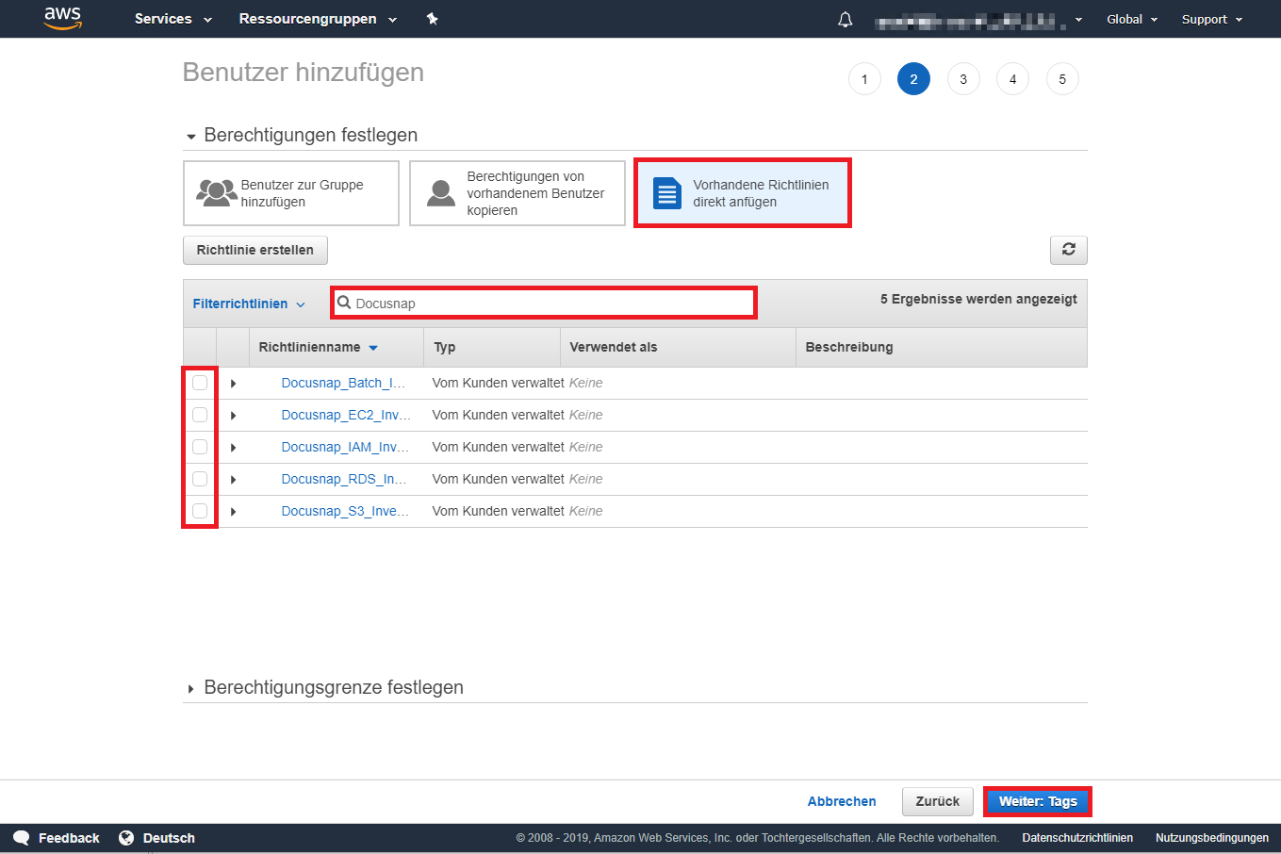The image size is (1281, 854).
Task: Click the refresh policies icon button
Action: tap(1069, 250)
